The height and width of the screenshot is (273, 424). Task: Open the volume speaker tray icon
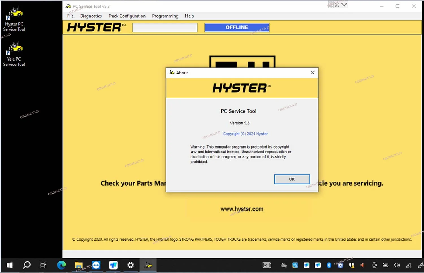click(x=397, y=265)
